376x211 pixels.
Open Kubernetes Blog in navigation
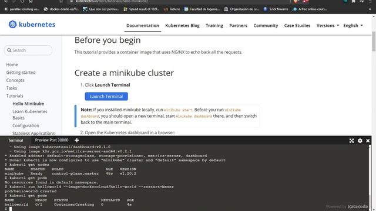182,26
